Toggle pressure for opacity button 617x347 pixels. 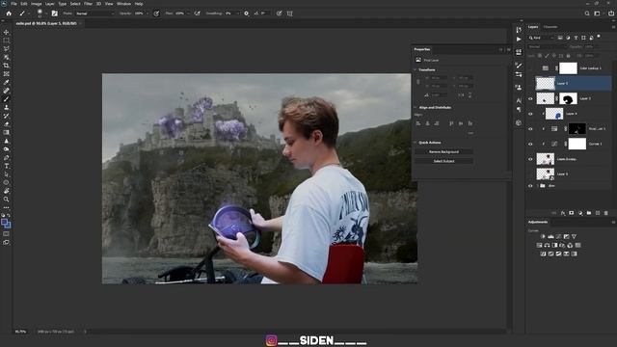pos(156,13)
